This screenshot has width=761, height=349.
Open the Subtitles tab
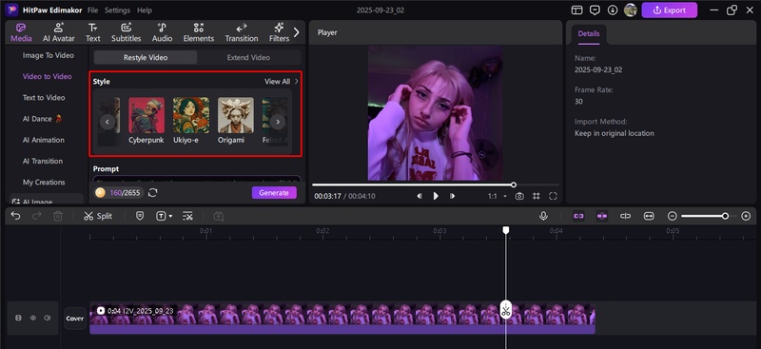click(127, 32)
